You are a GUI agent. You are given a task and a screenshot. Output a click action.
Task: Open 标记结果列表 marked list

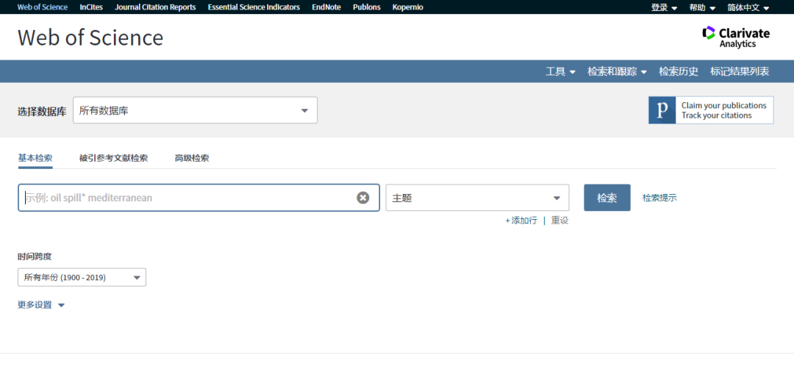(x=740, y=71)
